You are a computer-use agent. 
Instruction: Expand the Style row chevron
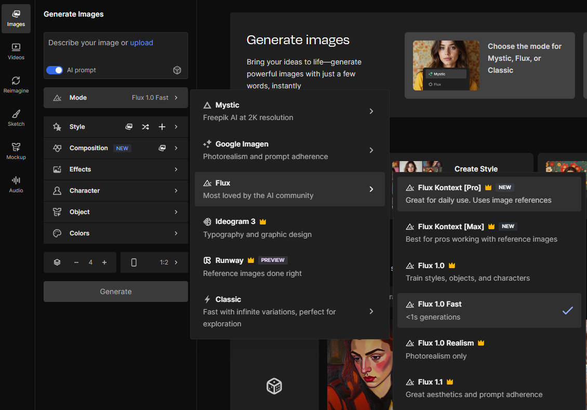176,127
